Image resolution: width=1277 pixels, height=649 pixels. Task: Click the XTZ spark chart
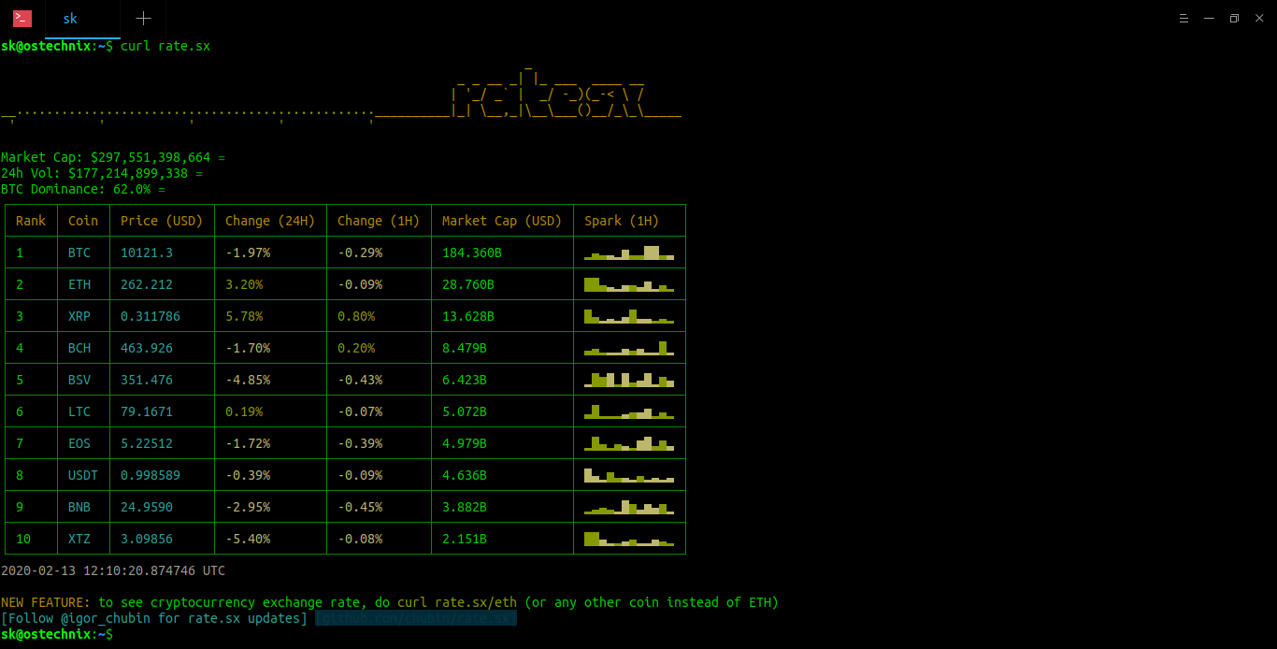[628, 539]
